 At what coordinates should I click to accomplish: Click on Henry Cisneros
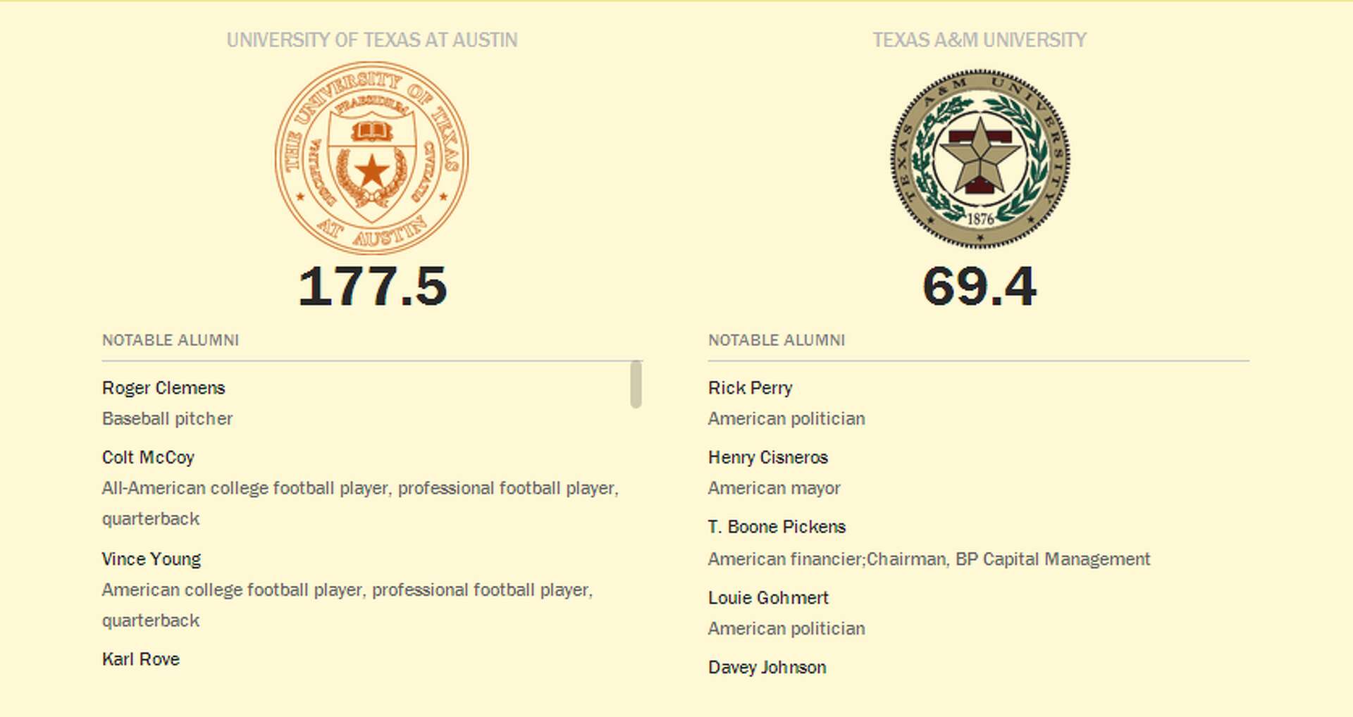pos(767,458)
